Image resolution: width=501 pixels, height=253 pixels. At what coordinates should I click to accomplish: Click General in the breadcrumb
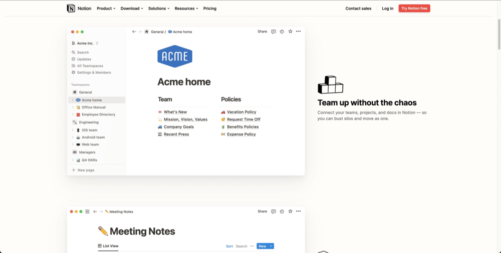click(157, 32)
